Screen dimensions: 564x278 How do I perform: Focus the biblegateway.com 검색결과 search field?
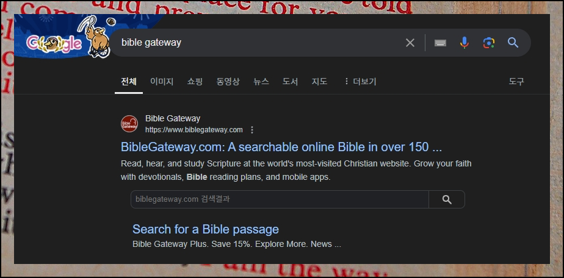(280, 199)
